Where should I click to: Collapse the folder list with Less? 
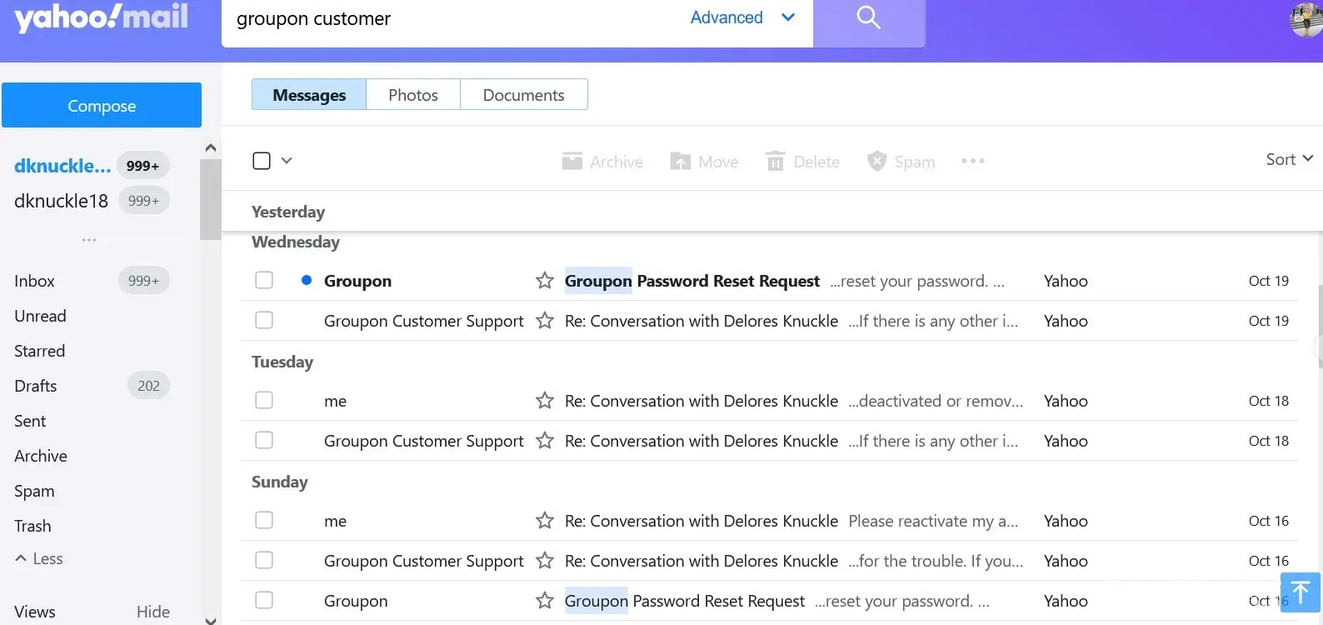(x=39, y=559)
